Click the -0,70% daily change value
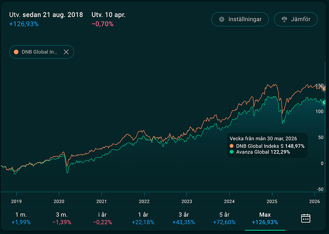The width and height of the screenshot is (329, 234). pyautogui.click(x=103, y=24)
